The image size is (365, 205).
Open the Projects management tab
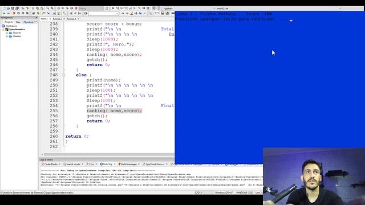[9, 22]
